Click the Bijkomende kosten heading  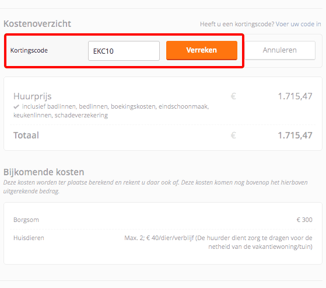[x=44, y=172]
